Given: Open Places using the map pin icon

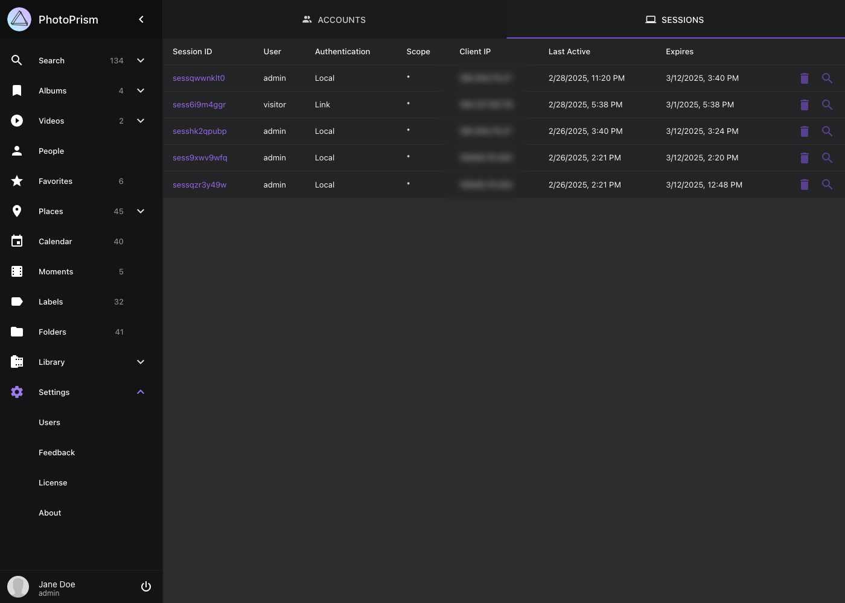Looking at the screenshot, I should point(17,211).
